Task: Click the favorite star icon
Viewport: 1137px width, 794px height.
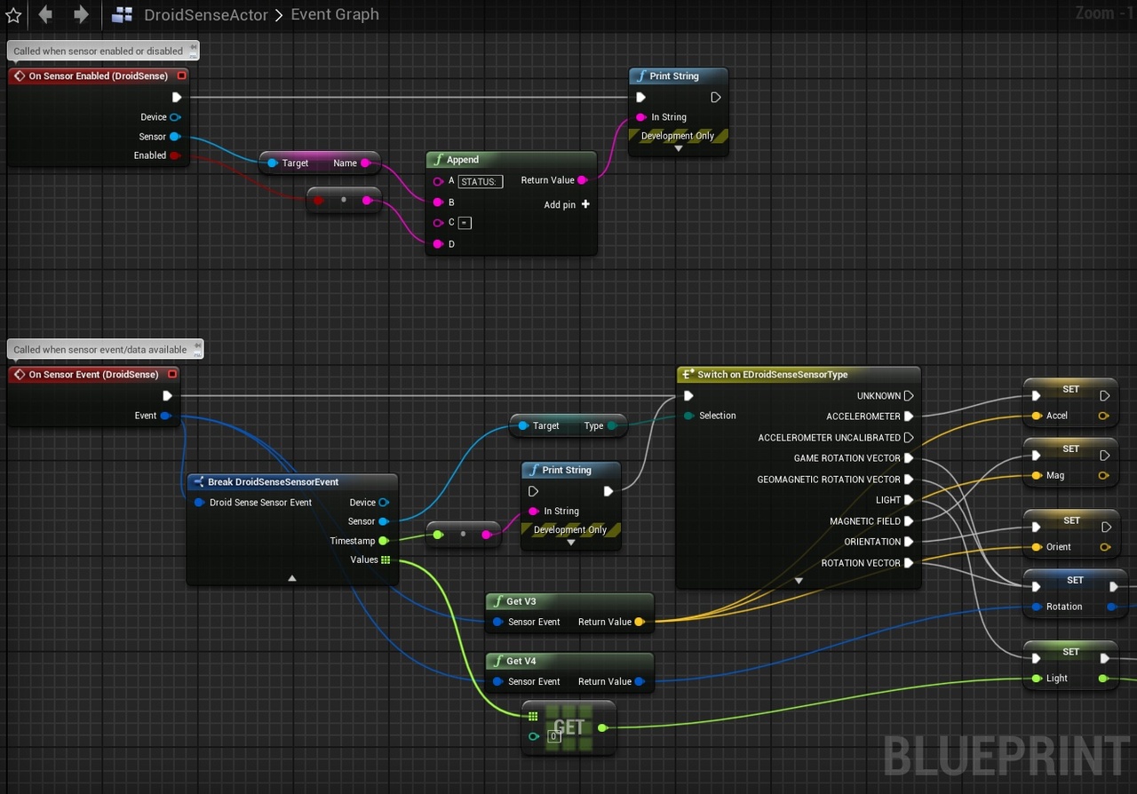Action: 13,15
